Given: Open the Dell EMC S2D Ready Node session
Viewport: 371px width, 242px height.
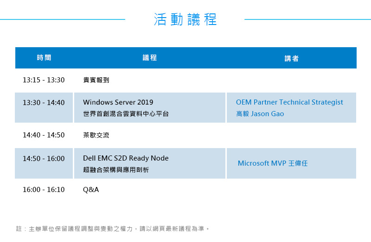Looking at the screenshot, I should coord(126,158).
